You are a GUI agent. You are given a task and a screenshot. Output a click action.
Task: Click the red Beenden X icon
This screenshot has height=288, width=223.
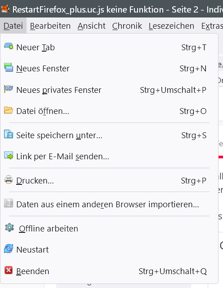pos(9,270)
